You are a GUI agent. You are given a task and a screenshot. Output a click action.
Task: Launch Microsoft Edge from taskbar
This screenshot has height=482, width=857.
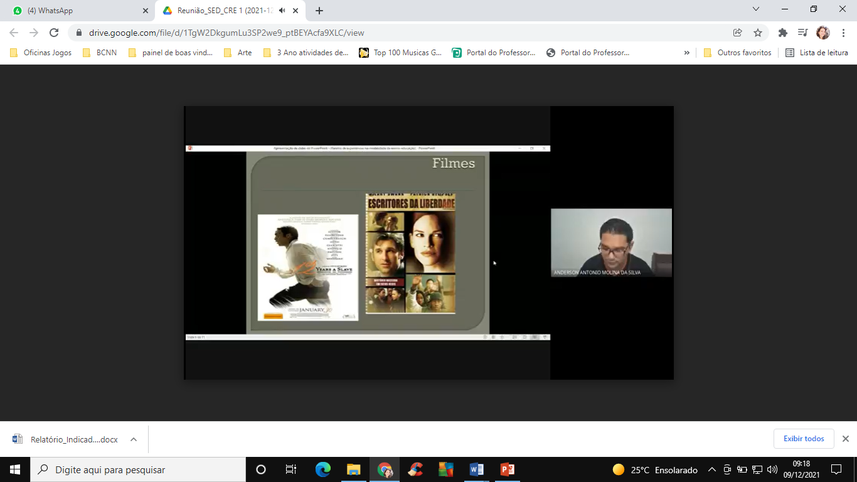322,469
